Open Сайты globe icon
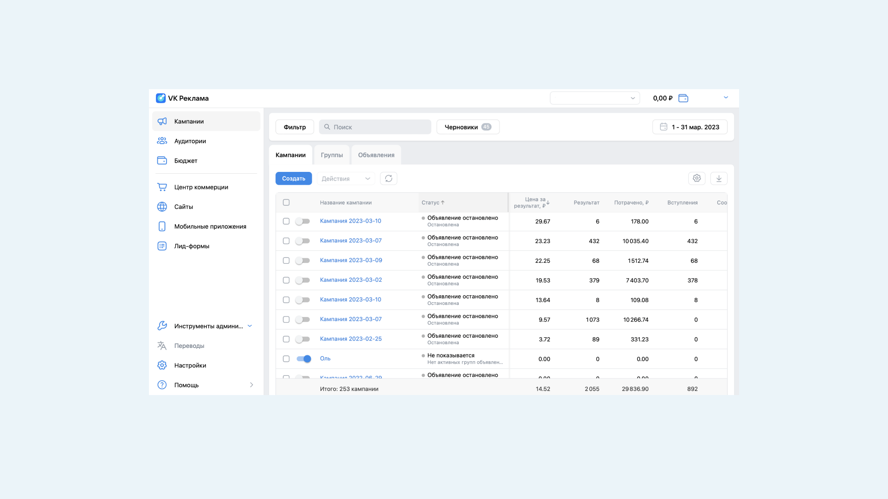The image size is (888, 499). point(162,207)
